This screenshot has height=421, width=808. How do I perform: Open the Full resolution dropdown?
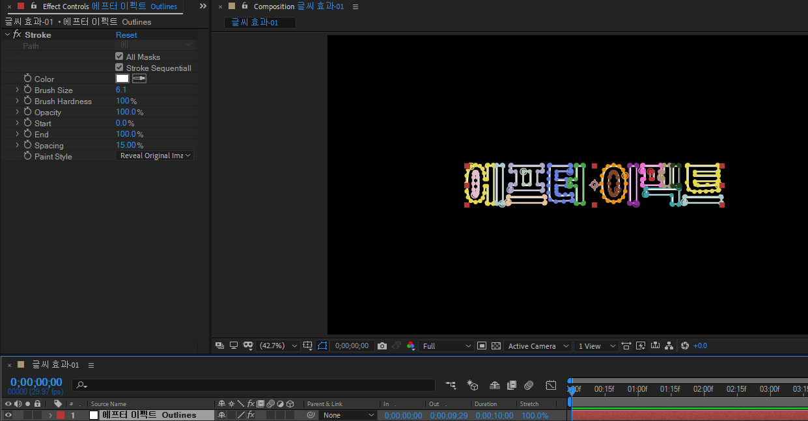(x=446, y=346)
